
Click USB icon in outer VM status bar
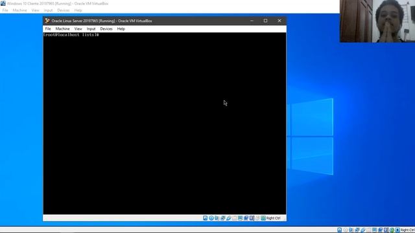[363, 230]
